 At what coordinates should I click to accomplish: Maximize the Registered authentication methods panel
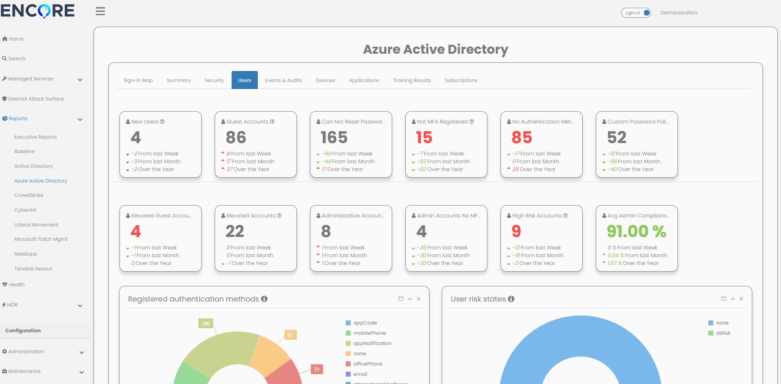point(401,299)
